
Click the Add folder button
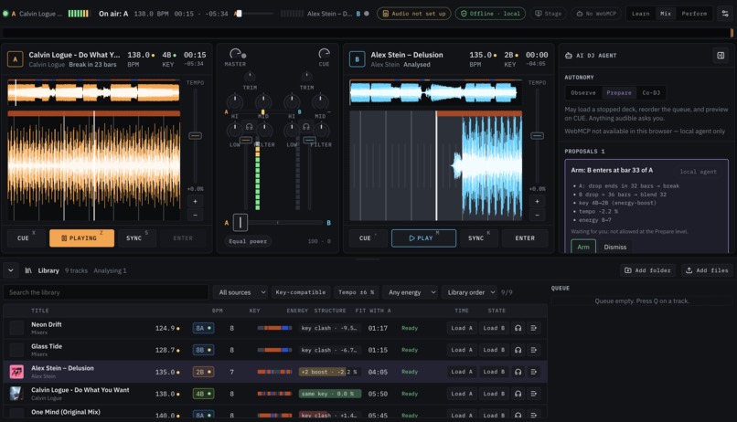pos(647,270)
